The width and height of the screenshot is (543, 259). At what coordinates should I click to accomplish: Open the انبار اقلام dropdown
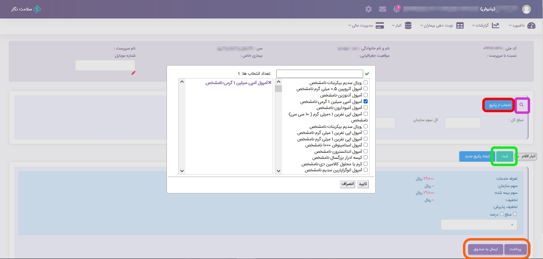[x=526, y=156]
